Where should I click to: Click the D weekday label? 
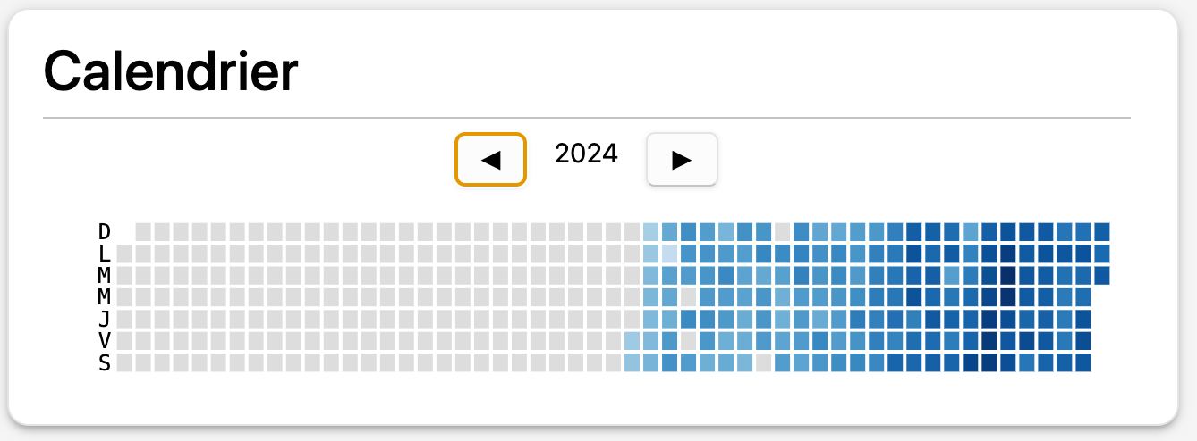click(x=105, y=232)
